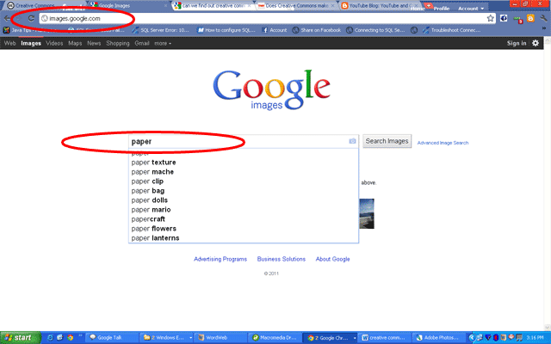This screenshot has width=551, height=344.
Task: Switch to the YouTube Blog tab
Action: pos(378,6)
